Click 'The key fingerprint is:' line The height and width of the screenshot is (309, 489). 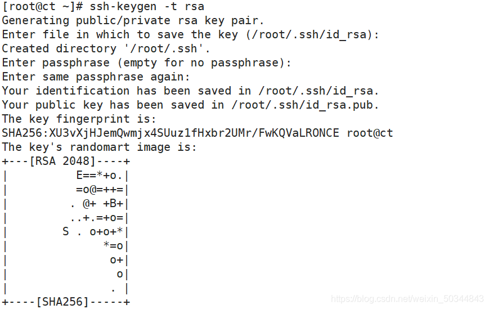[x=79, y=119]
